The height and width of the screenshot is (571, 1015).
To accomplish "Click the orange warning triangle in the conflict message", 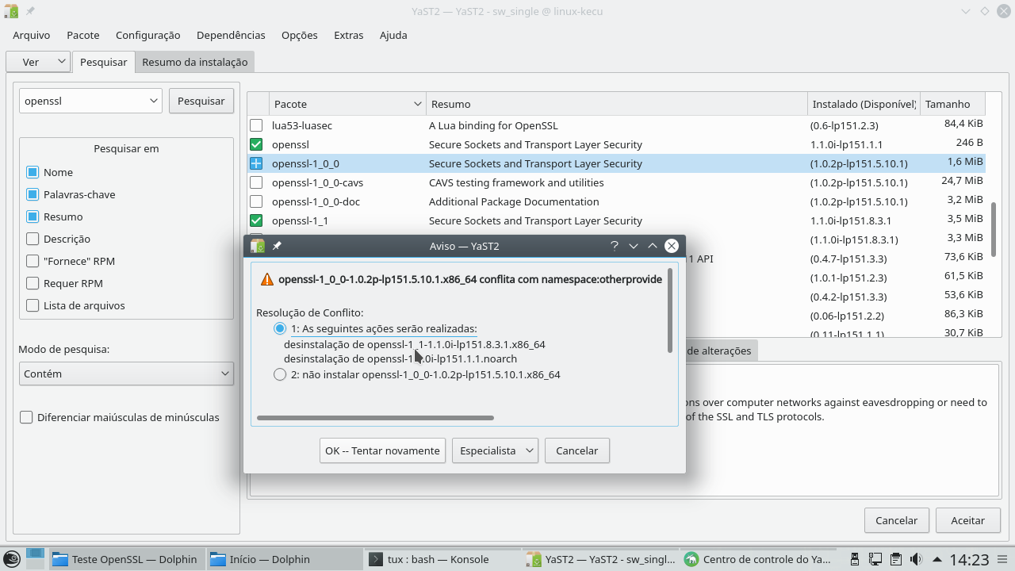I will [266, 279].
